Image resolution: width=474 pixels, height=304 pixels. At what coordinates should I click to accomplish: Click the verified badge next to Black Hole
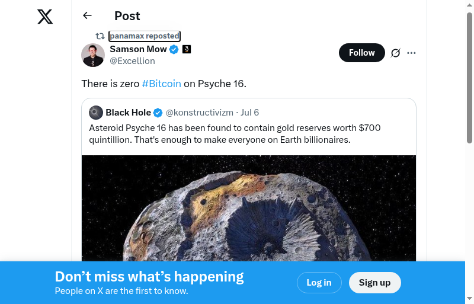(158, 113)
